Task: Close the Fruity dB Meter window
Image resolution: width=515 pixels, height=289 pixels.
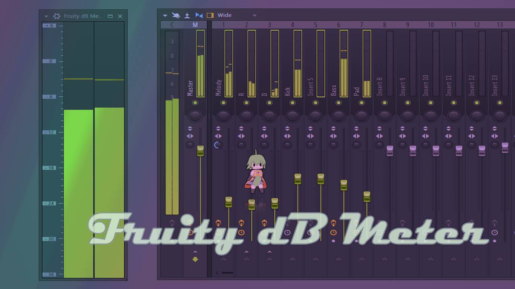Action: (120, 16)
